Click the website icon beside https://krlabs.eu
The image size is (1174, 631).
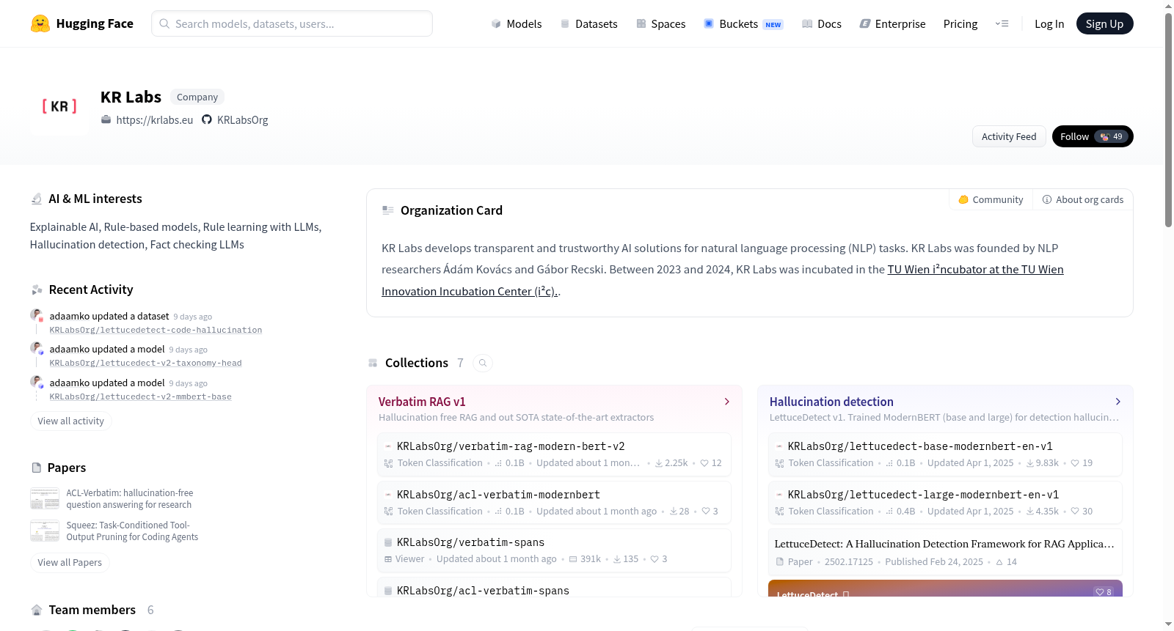(x=106, y=119)
